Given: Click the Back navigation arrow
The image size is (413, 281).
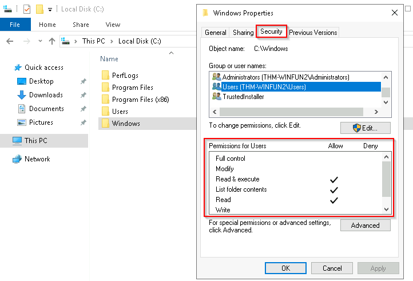Looking at the screenshot, I should (10, 41).
